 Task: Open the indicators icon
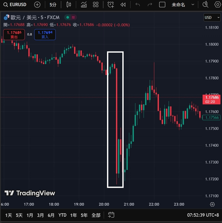(84, 5)
